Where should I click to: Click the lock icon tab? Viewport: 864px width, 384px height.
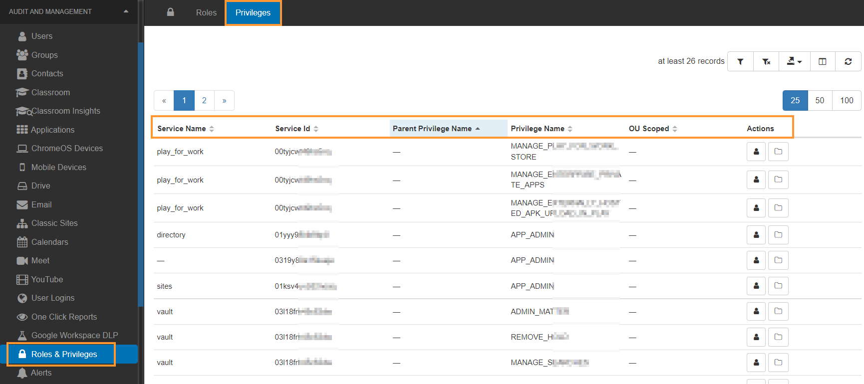170,12
